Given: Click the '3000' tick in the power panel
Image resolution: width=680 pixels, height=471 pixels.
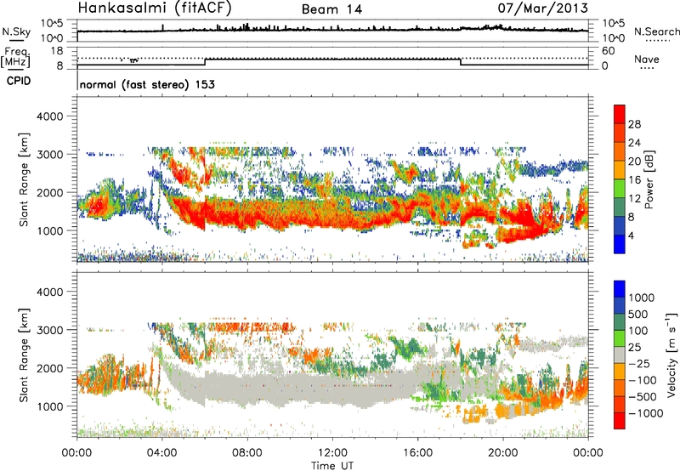Looking at the screenshot, I should tap(49, 155).
